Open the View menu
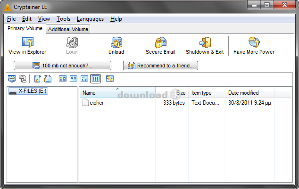This screenshot has height=189, width=299. 44,19
